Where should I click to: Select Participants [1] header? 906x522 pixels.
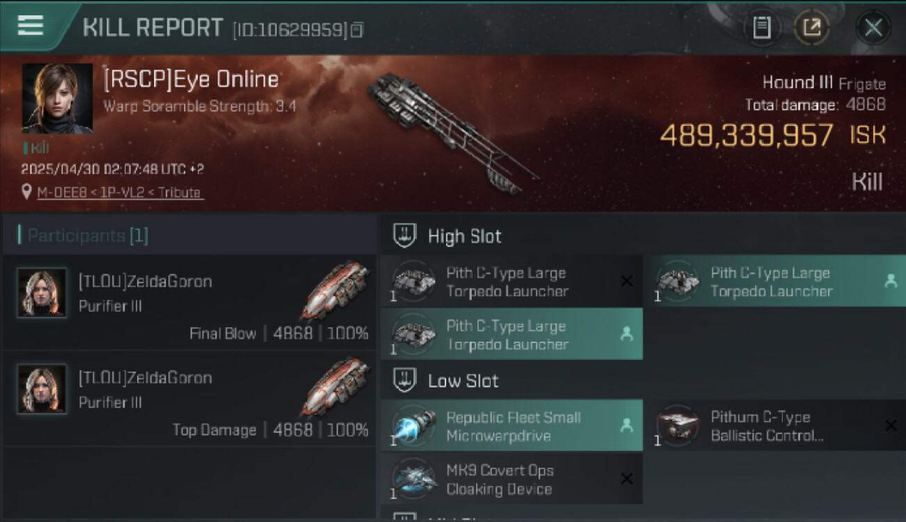coord(87,235)
